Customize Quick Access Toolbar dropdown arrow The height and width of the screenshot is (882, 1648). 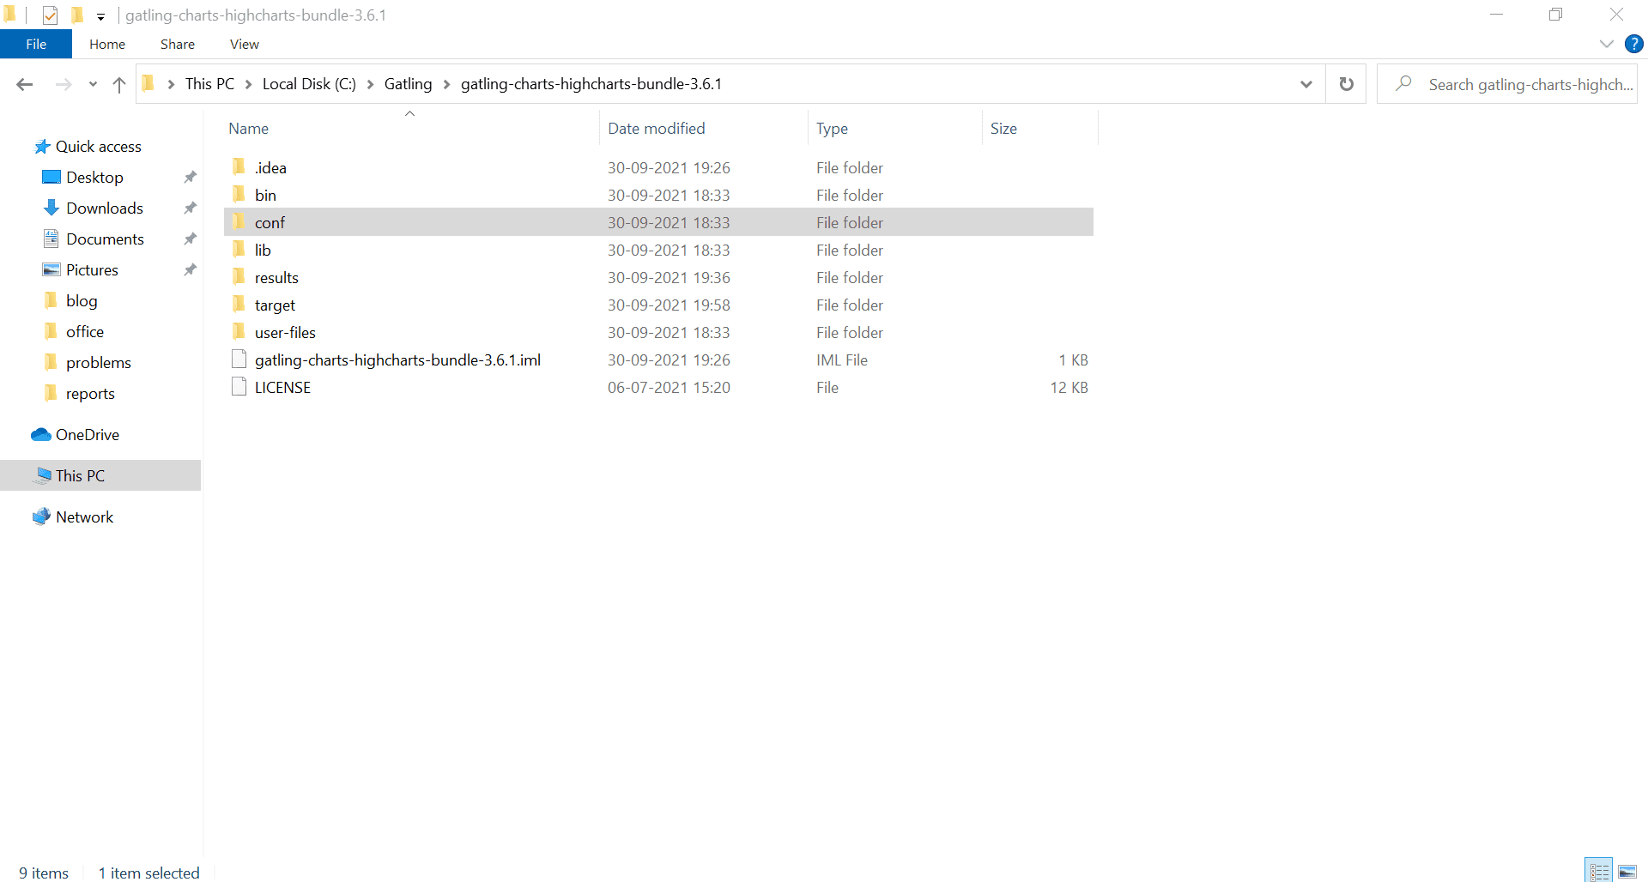[100, 16]
